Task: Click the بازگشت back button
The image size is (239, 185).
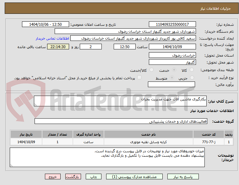Action: 73,177
